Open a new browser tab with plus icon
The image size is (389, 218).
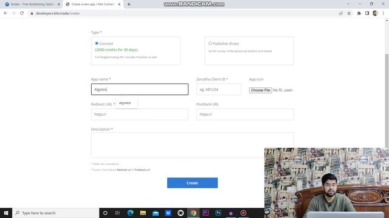(x=129, y=4)
